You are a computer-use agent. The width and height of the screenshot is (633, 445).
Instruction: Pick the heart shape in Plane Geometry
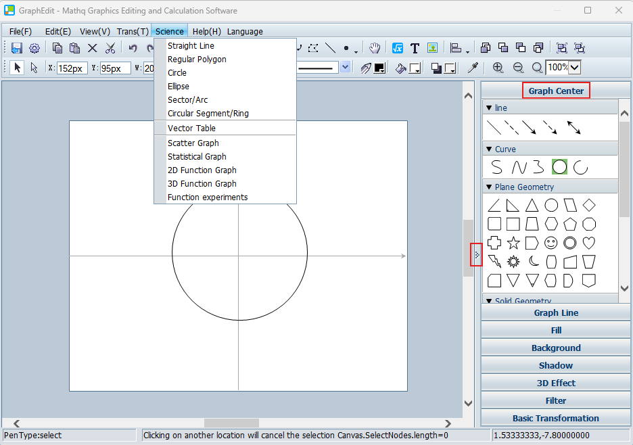(589, 243)
